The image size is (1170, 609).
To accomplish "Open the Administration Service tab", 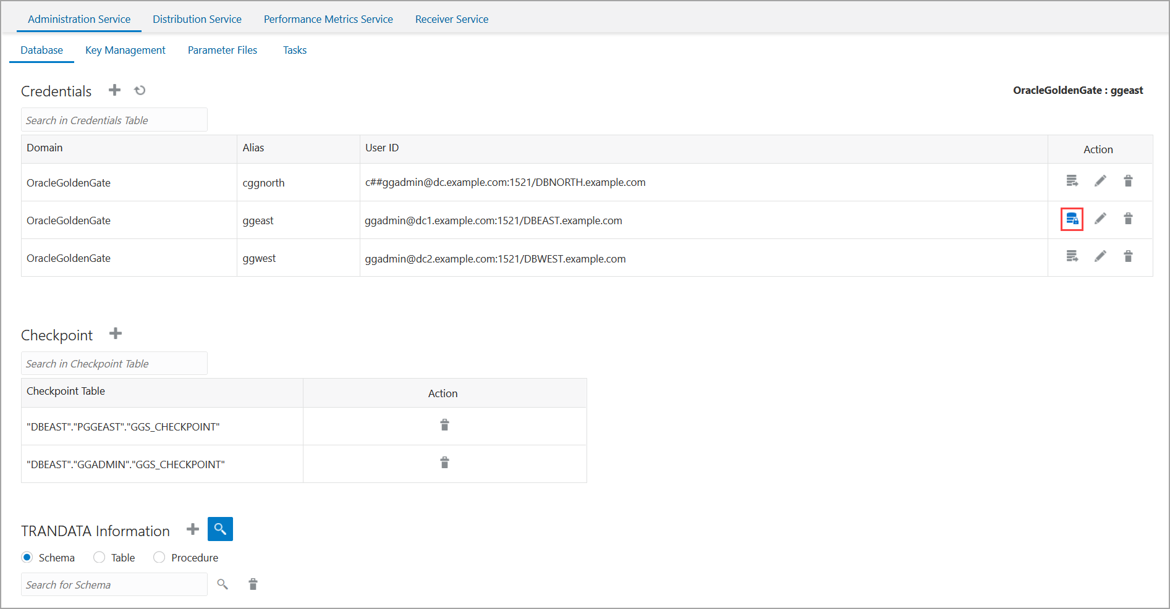I will pos(79,19).
